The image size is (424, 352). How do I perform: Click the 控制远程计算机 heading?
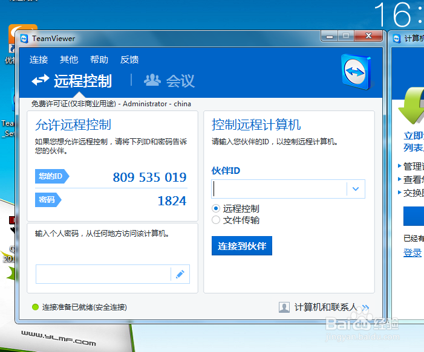[x=256, y=125]
